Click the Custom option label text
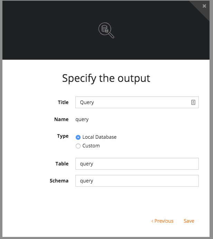This screenshot has height=239, width=213. [91, 146]
